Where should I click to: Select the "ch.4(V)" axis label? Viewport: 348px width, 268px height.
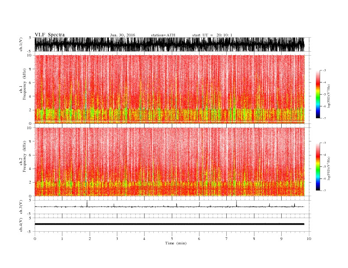(21, 225)
